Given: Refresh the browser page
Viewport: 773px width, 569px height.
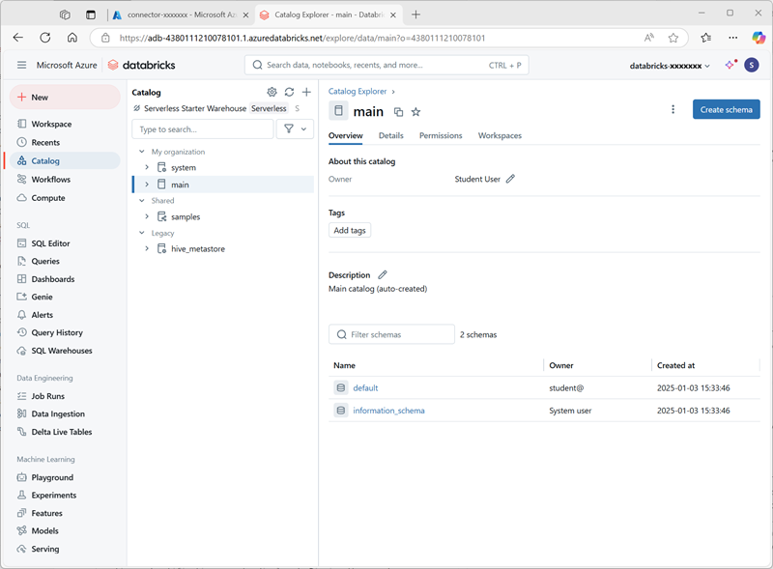Looking at the screenshot, I should tap(45, 38).
